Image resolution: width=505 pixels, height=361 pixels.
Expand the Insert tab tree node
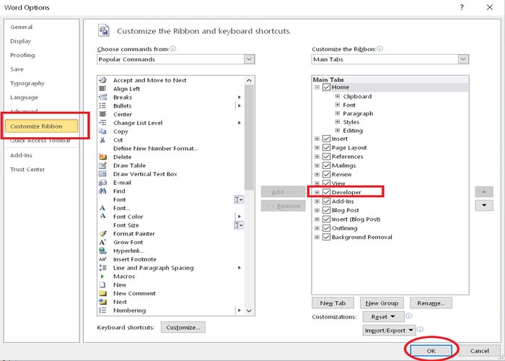tap(317, 139)
